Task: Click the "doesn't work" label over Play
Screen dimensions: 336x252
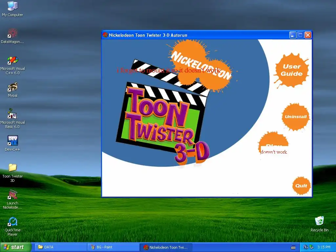Action: [274, 152]
